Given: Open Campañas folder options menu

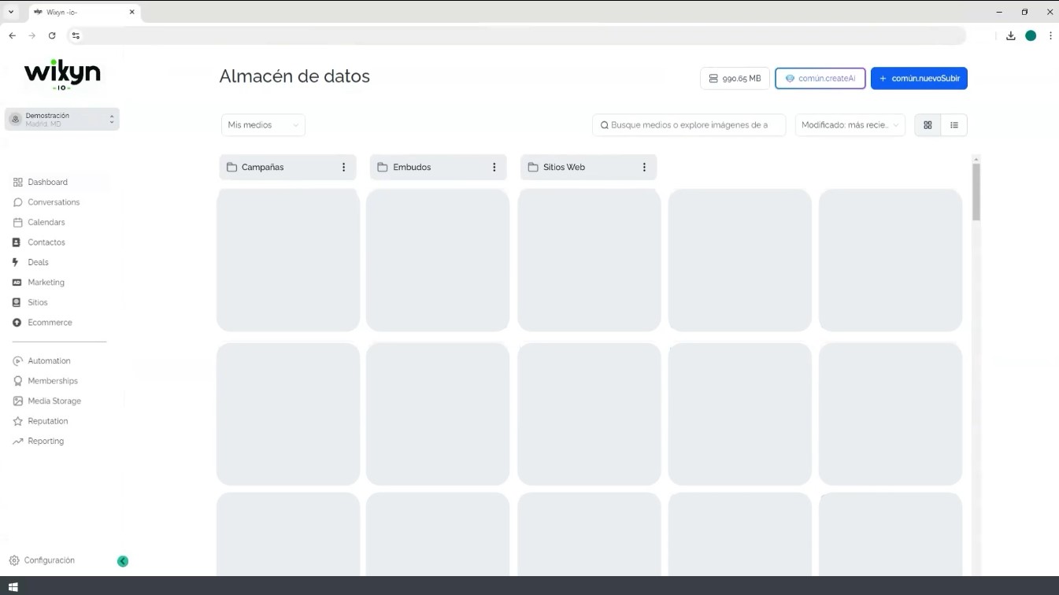Looking at the screenshot, I should pyautogui.click(x=344, y=167).
